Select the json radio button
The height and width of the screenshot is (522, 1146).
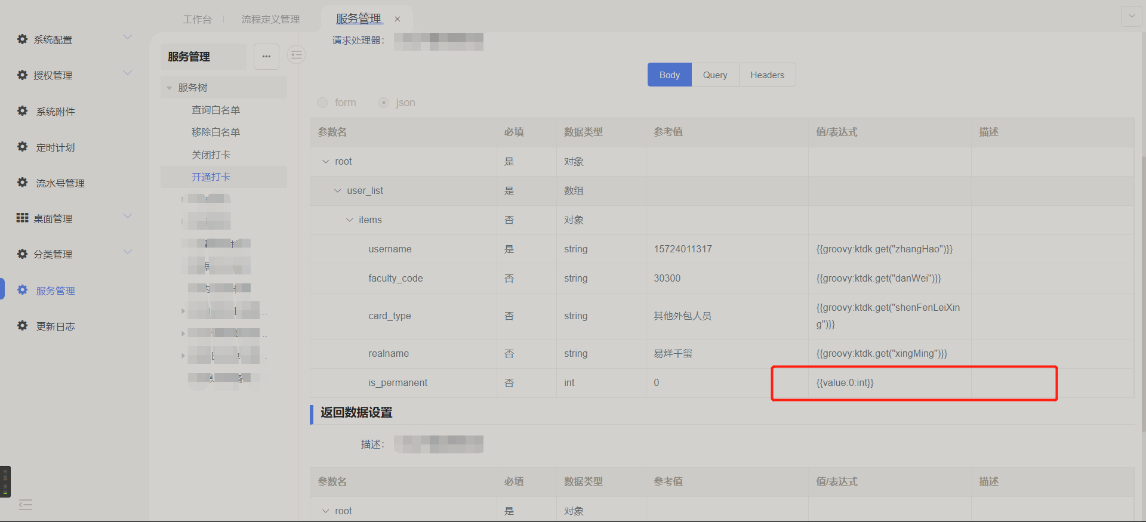click(384, 103)
